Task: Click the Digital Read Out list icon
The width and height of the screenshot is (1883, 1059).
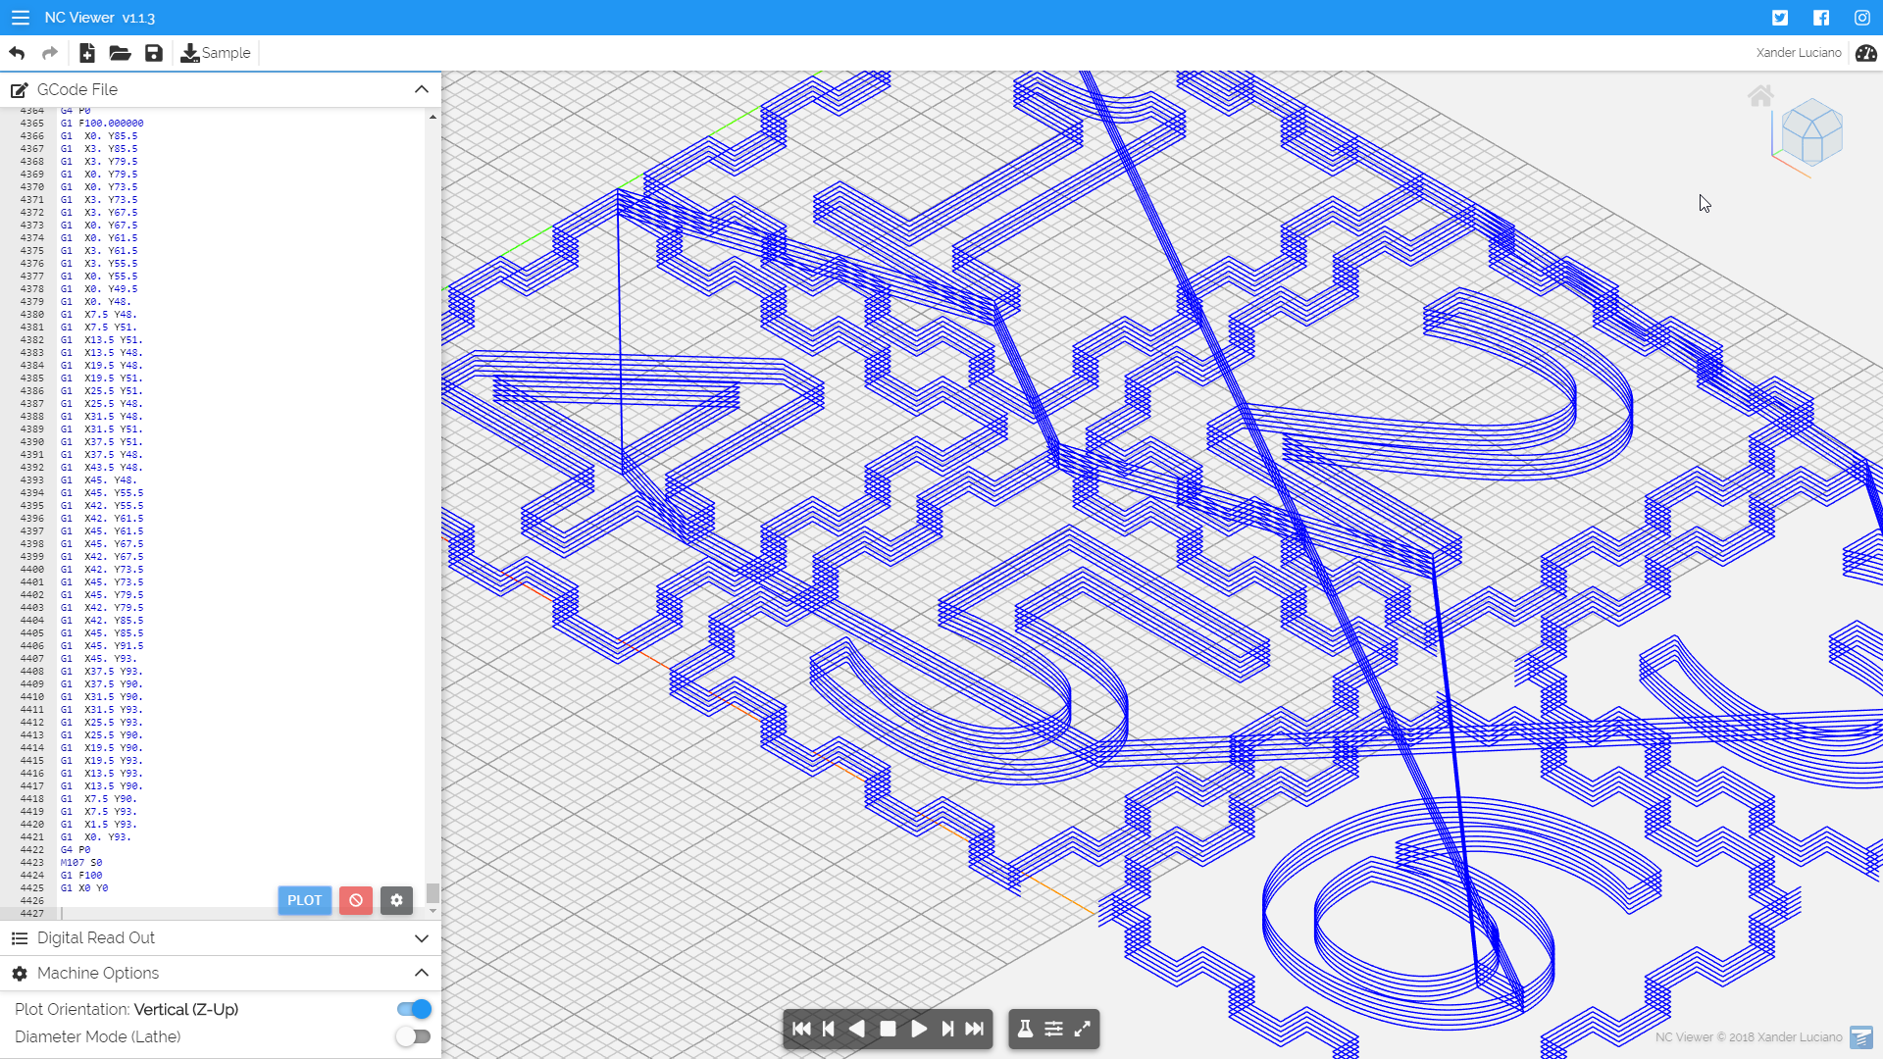Action: 20,938
